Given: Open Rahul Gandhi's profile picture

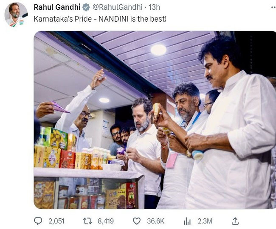Looking at the screenshot, I should pos(16,15).
